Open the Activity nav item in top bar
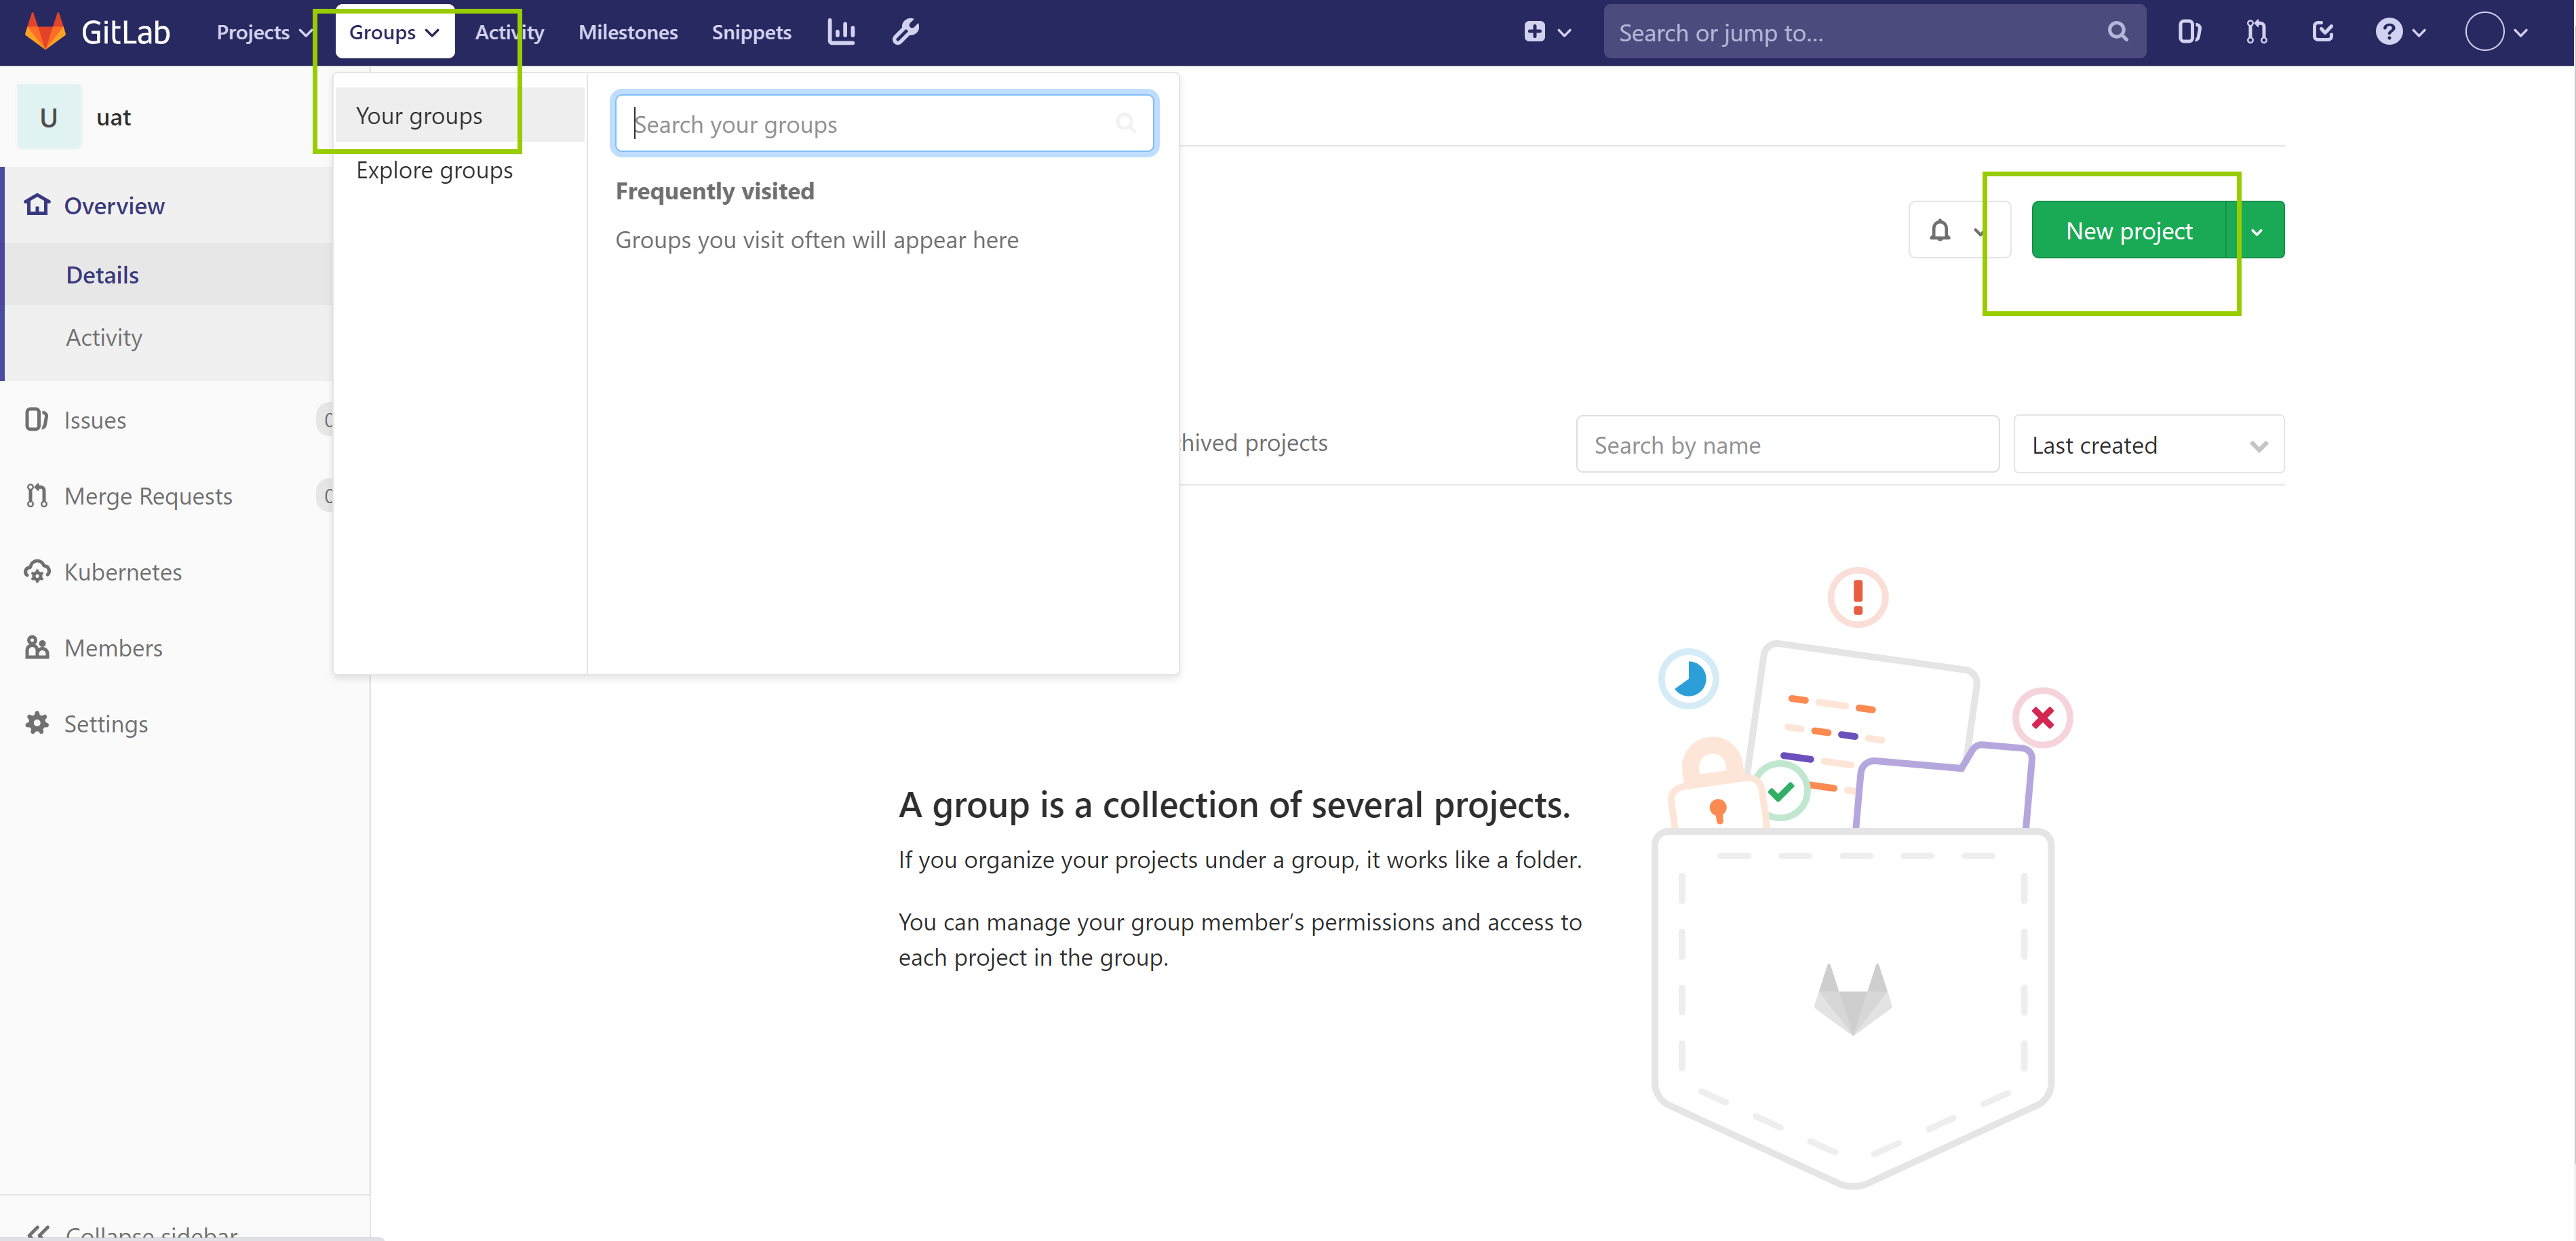 point(509,32)
